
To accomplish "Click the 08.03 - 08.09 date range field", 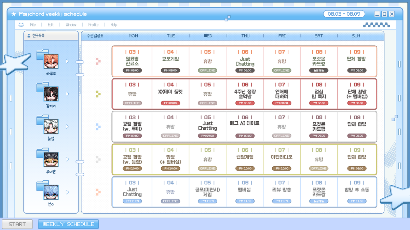I will [x=344, y=14].
